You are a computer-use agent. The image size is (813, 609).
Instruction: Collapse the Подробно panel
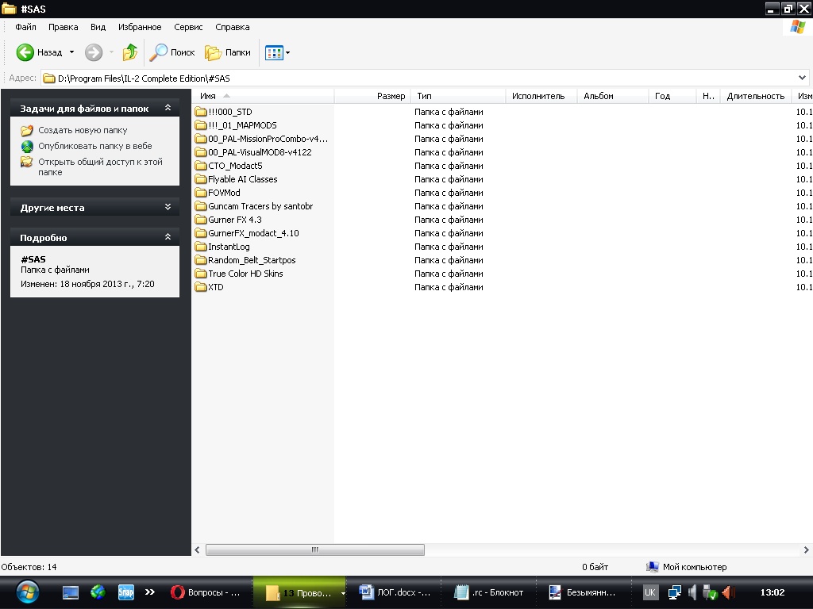[168, 236]
